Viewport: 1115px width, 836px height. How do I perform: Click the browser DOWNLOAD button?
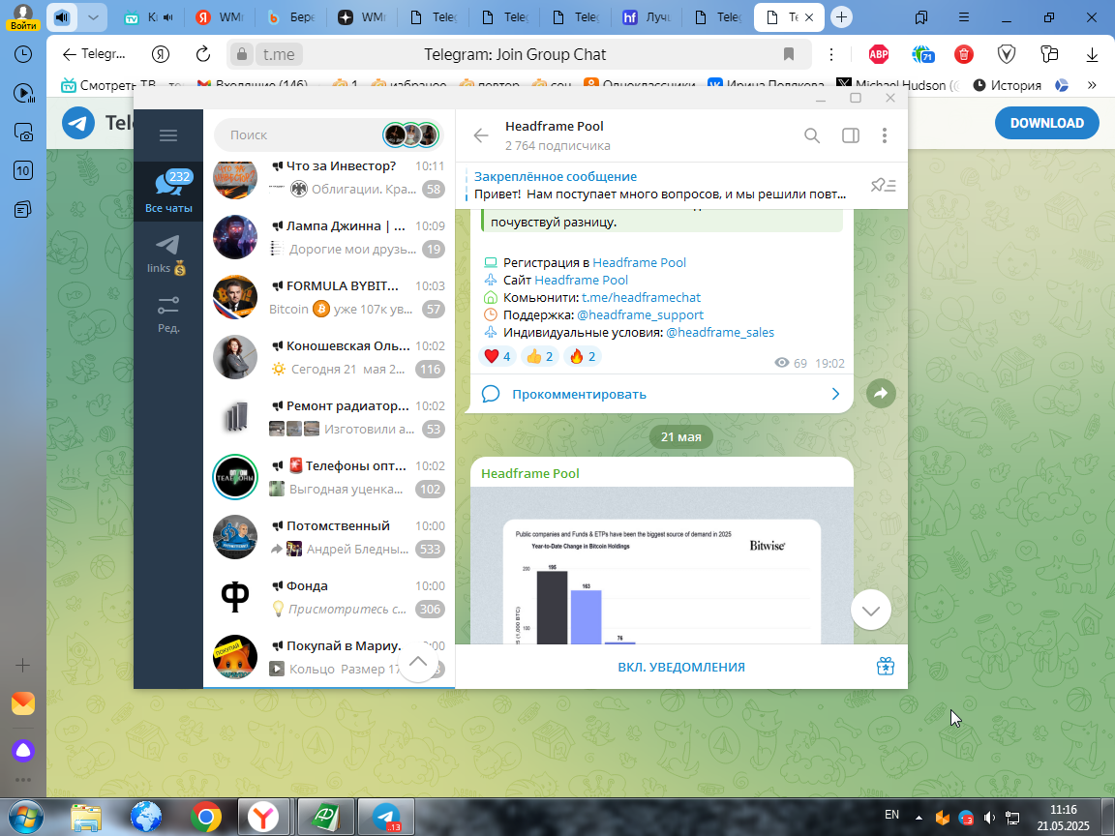1046,123
